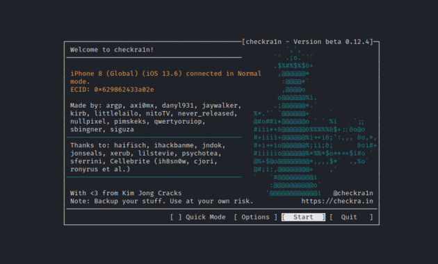
Task: Click the checkra1n ASCII chess piece logo
Action: [315, 122]
